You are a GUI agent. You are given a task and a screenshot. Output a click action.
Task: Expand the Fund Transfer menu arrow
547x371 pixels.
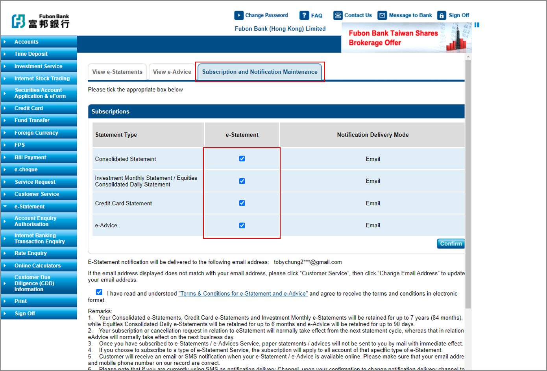[x=5, y=120]
